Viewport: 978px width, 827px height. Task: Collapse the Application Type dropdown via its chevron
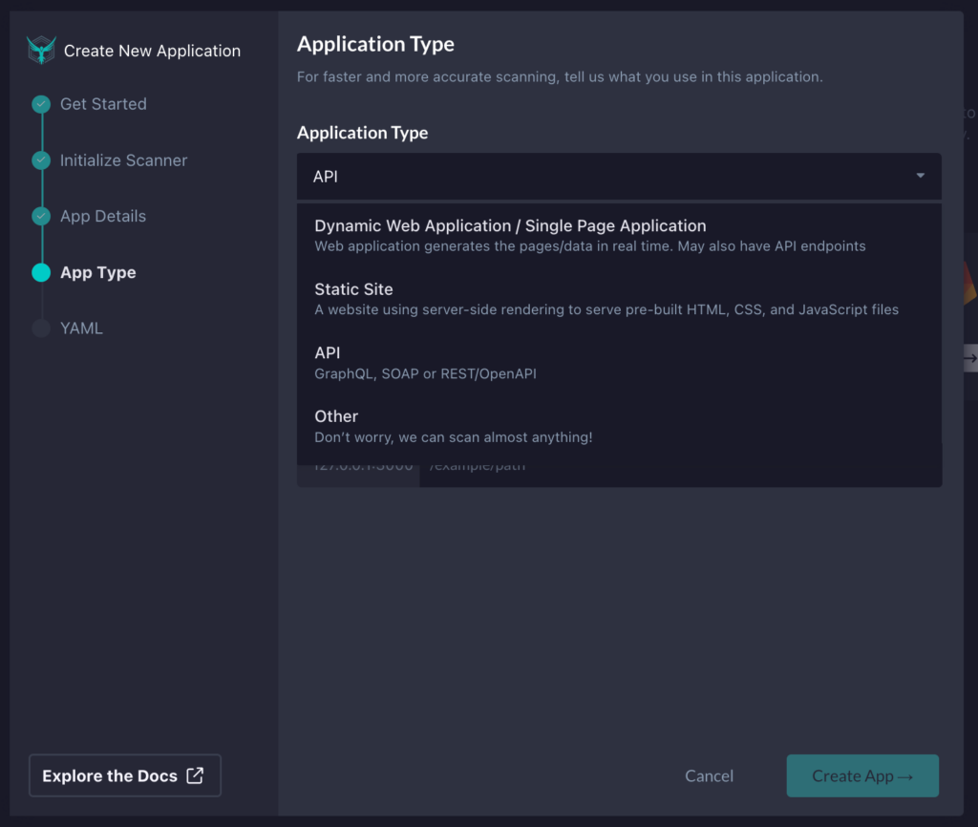tap(920, 176)
